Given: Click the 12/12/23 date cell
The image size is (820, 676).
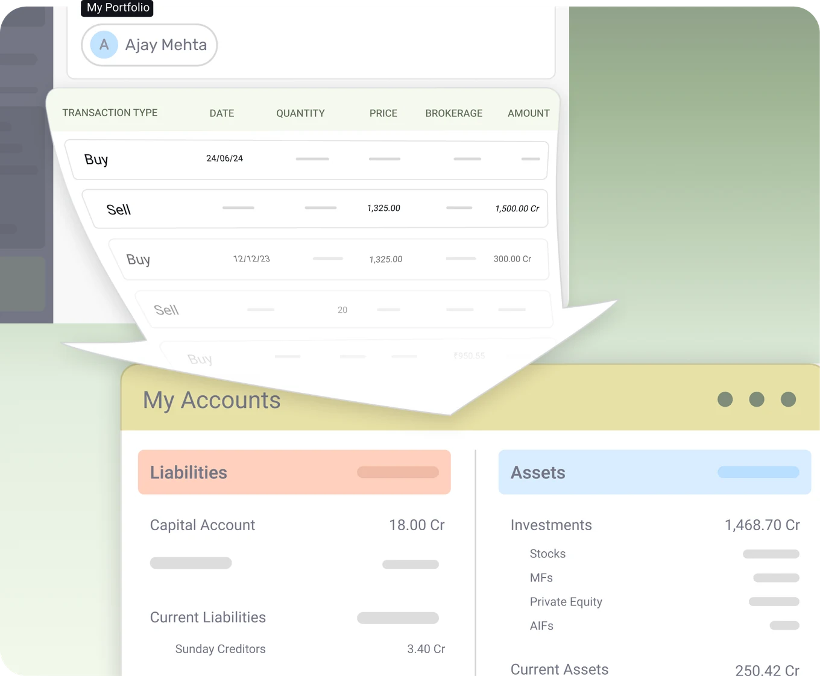Looking at the screenshot, I should coord(251,259).
